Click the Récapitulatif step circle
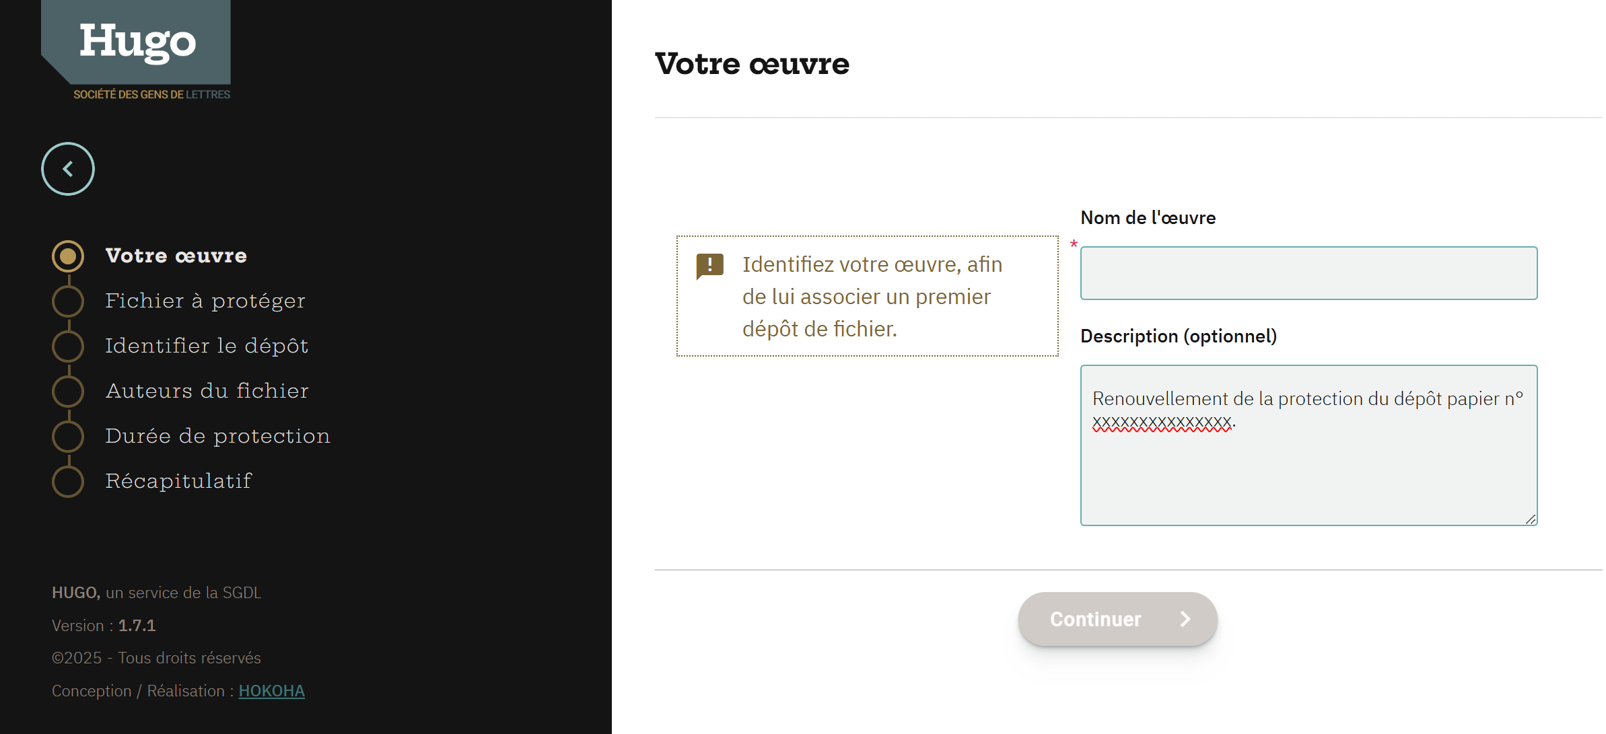 (x=68, y=482)
